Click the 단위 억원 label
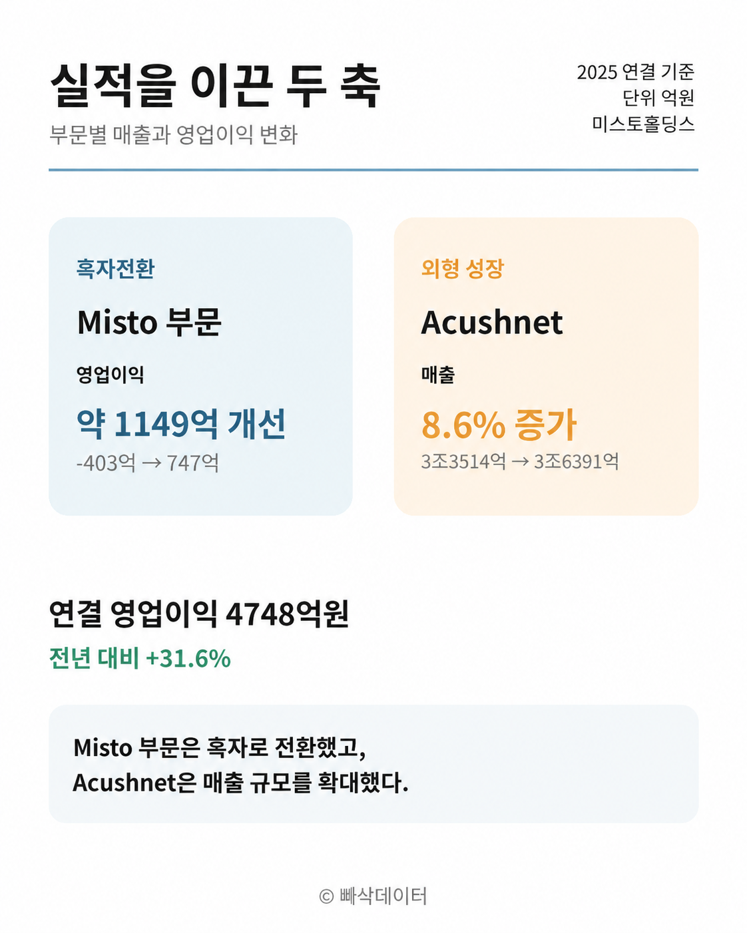Image resolution: width=747 pixels, height=933 pixels. coord(658,98)
